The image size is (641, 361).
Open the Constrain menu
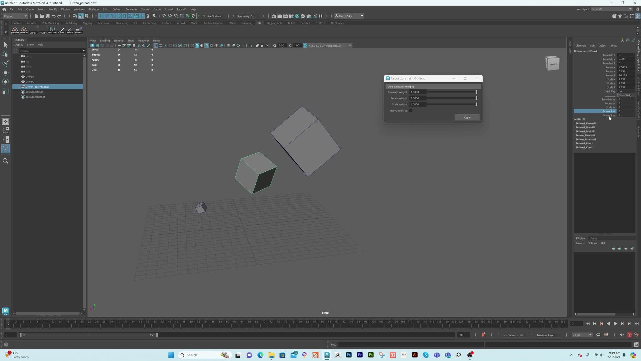(x=131, y=9)
